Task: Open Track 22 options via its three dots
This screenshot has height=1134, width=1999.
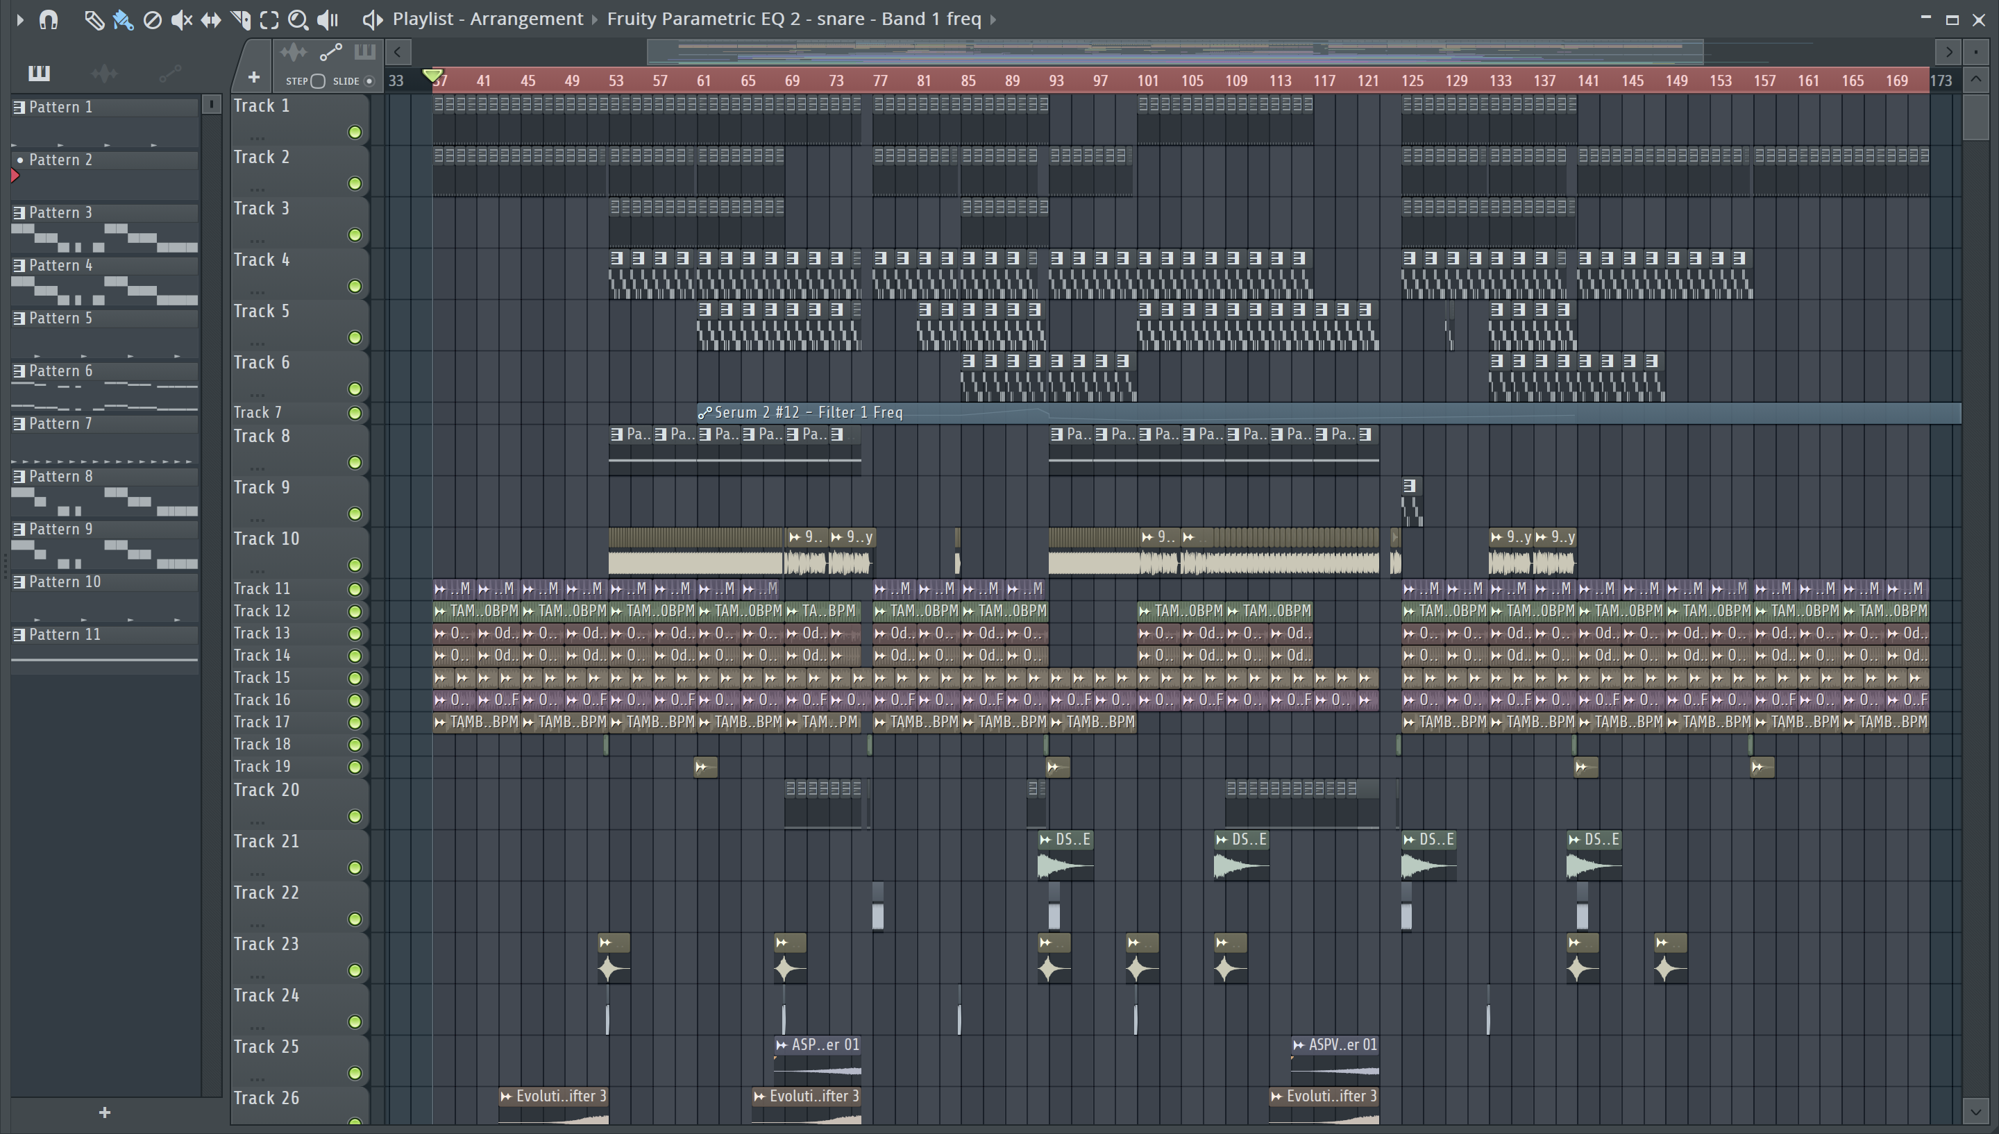Action: (257, 924)
